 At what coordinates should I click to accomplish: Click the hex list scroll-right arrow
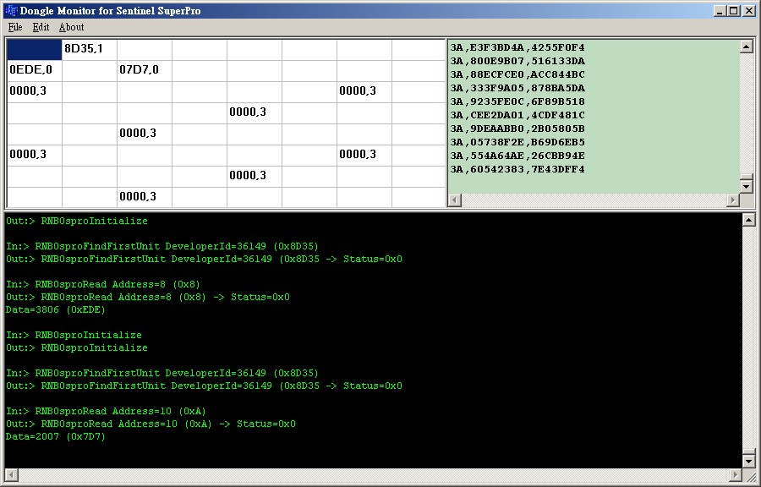point(733,200)
